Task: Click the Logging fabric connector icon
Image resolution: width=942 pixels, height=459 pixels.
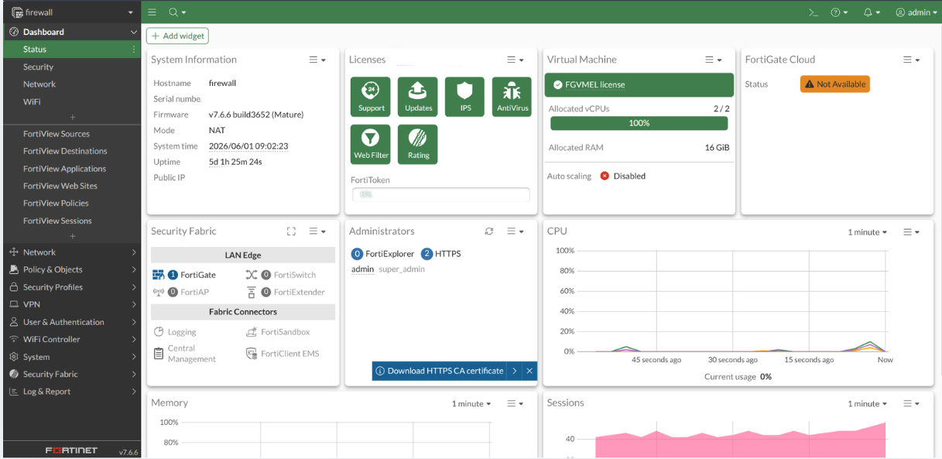Action: (159, 332)
